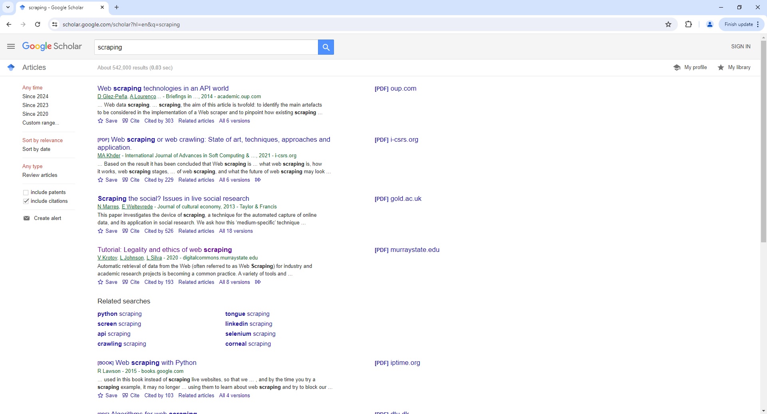Enable the include patents checkbox

[x=26, y=192]
